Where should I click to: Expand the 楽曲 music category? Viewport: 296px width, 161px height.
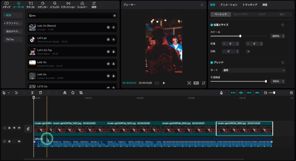click(x=13, y=15)
